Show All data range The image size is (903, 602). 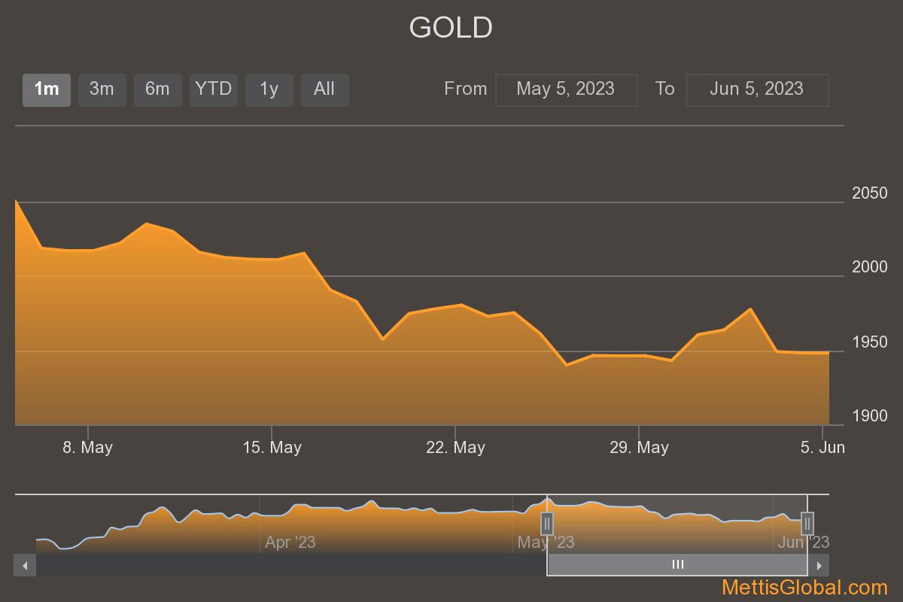[x=324, y=90]
